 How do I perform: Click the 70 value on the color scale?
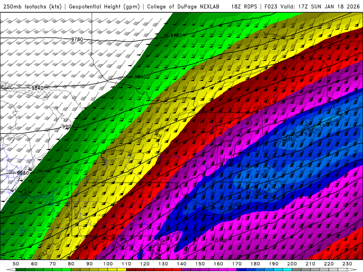coord(53,264)
